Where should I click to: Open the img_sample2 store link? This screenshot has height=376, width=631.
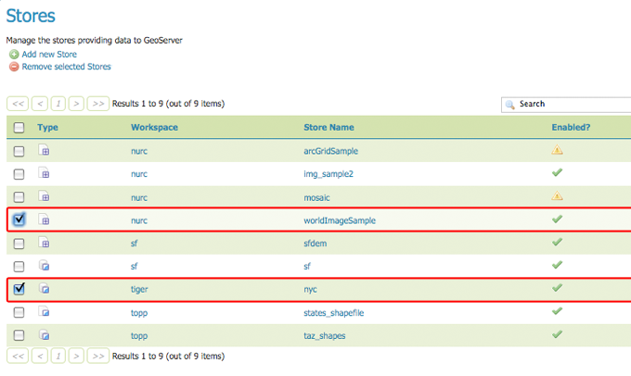[x=327, y=173]
